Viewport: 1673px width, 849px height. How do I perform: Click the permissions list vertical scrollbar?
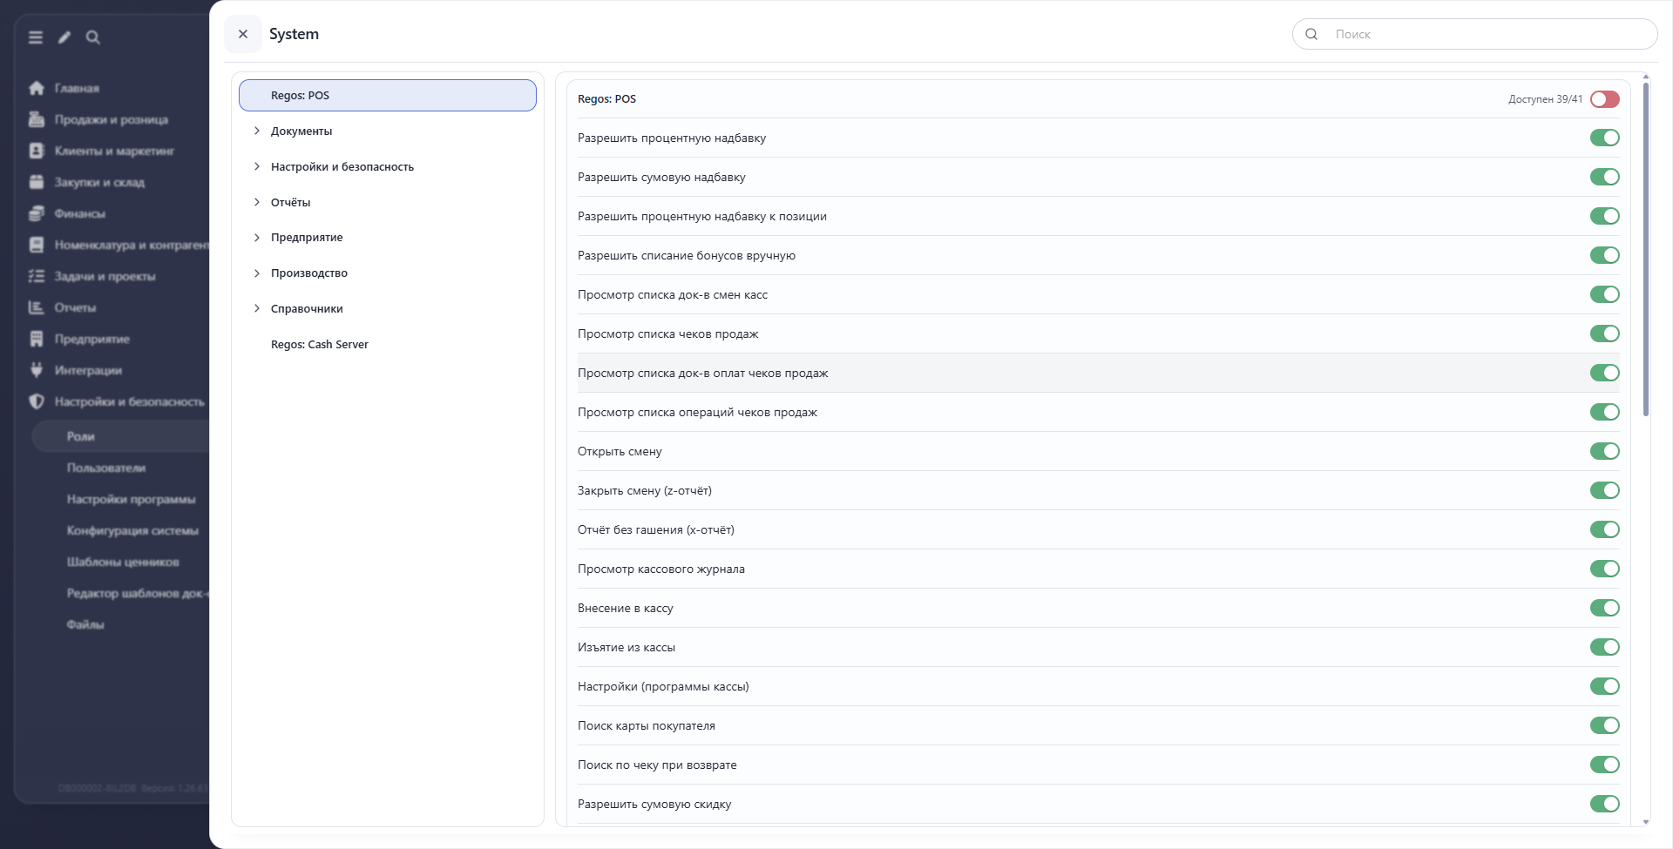pyautogui.click(x=1646, y=250)
